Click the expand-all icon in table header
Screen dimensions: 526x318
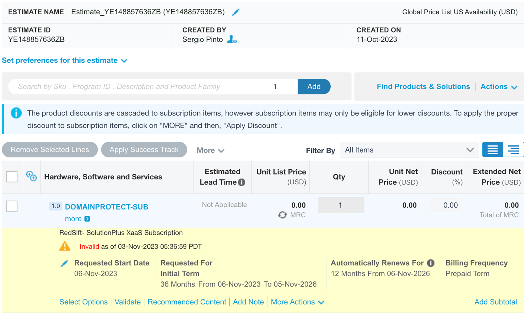(32, 176)
